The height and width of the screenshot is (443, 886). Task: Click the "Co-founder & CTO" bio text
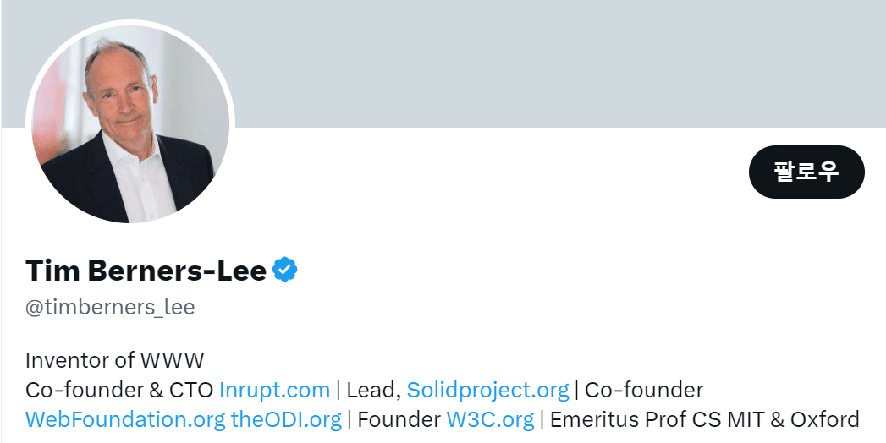119,390
